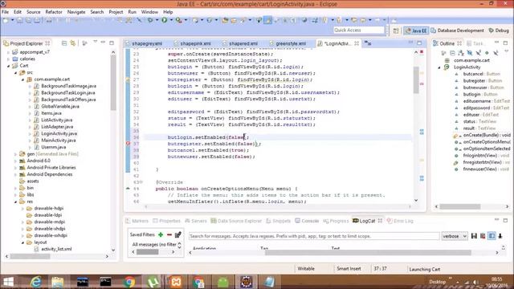Click the Quick Access search field
Screen dimensions: 514x289
[359, 31]
